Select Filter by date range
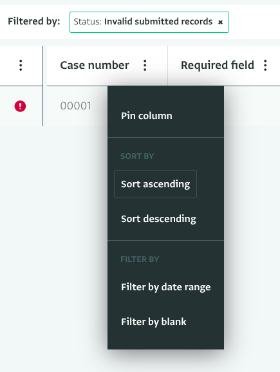 click(x=165, y=287)
